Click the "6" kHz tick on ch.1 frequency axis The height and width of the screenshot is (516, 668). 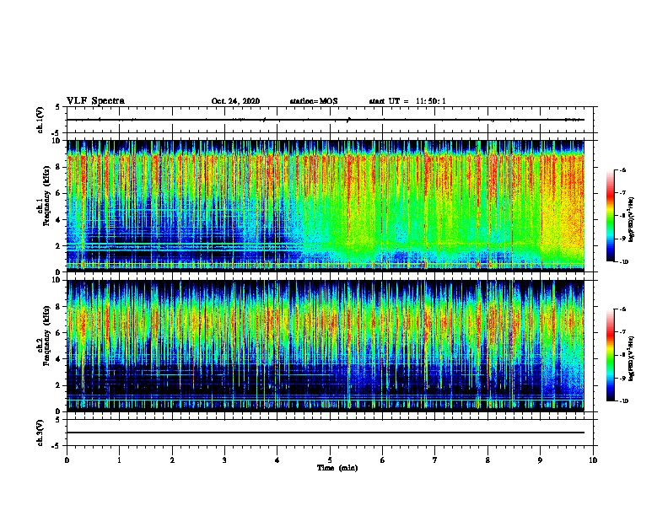(58, 193)
